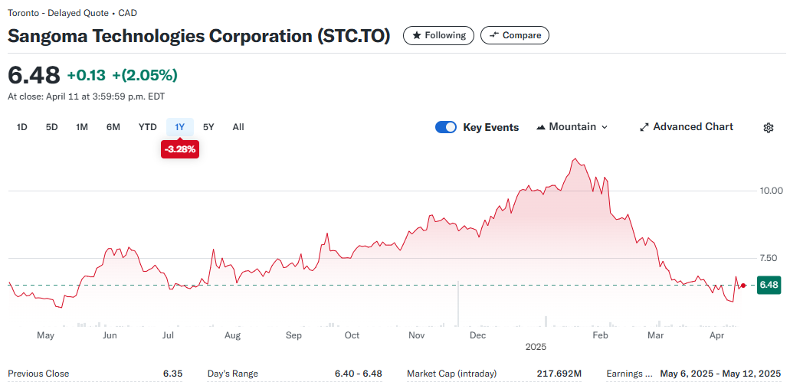Select the 6M range tab
This screenshot has height=382, width=790.
(113, 127)
